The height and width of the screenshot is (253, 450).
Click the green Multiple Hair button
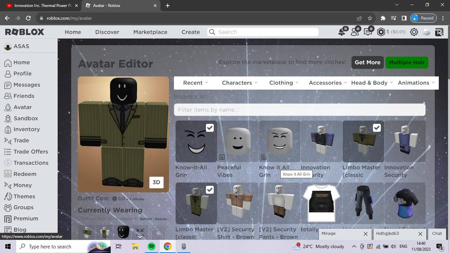click(x=407, y=62)
